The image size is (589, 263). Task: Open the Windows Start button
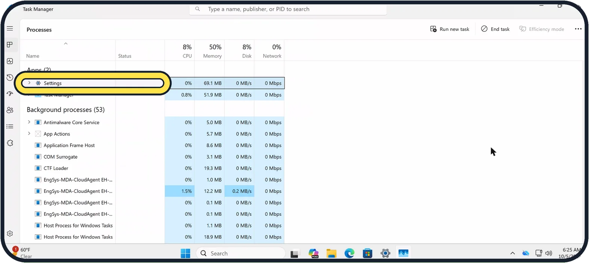(185, 253)
